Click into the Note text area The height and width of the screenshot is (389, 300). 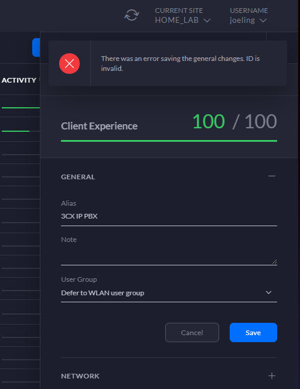pos(169,255)
